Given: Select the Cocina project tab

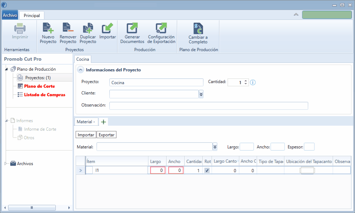Looking at the screenshot, I should click(x=83, y=59).
